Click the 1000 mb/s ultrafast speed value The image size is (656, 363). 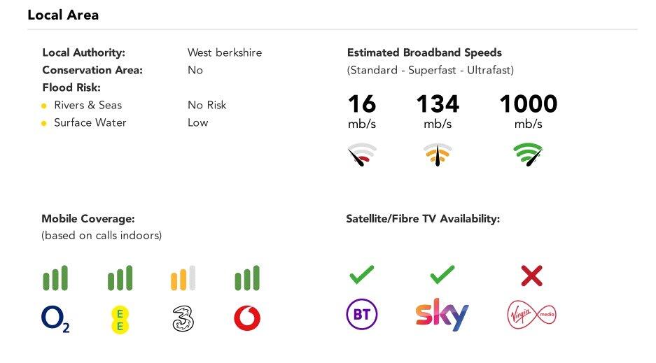[x=528, y=105]
